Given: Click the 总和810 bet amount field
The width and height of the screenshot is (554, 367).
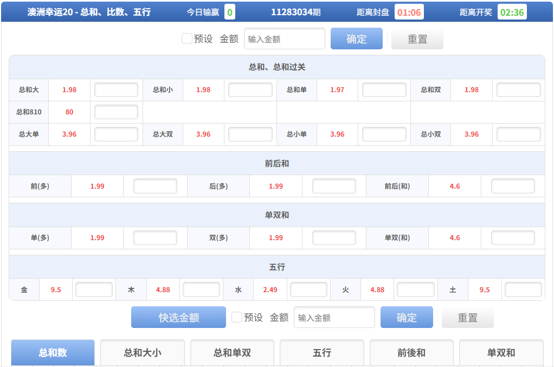Looking at the screenshot, I should coord(116,112).
